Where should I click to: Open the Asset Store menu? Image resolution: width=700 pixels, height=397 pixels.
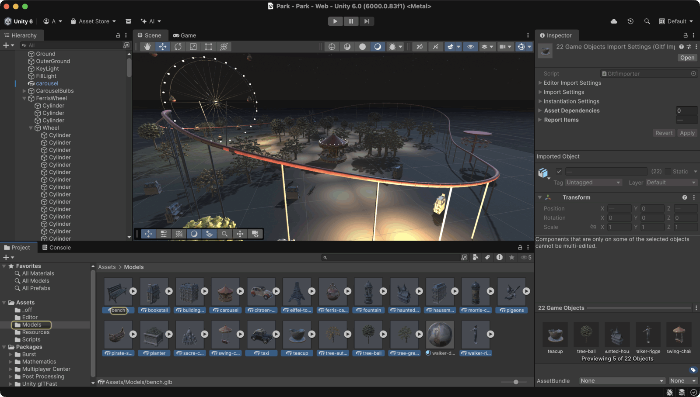tap(93, 21)
